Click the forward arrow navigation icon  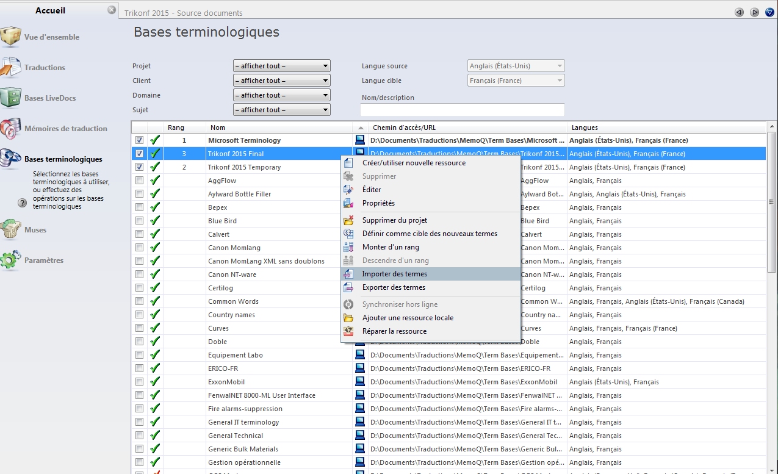(754, 12)
